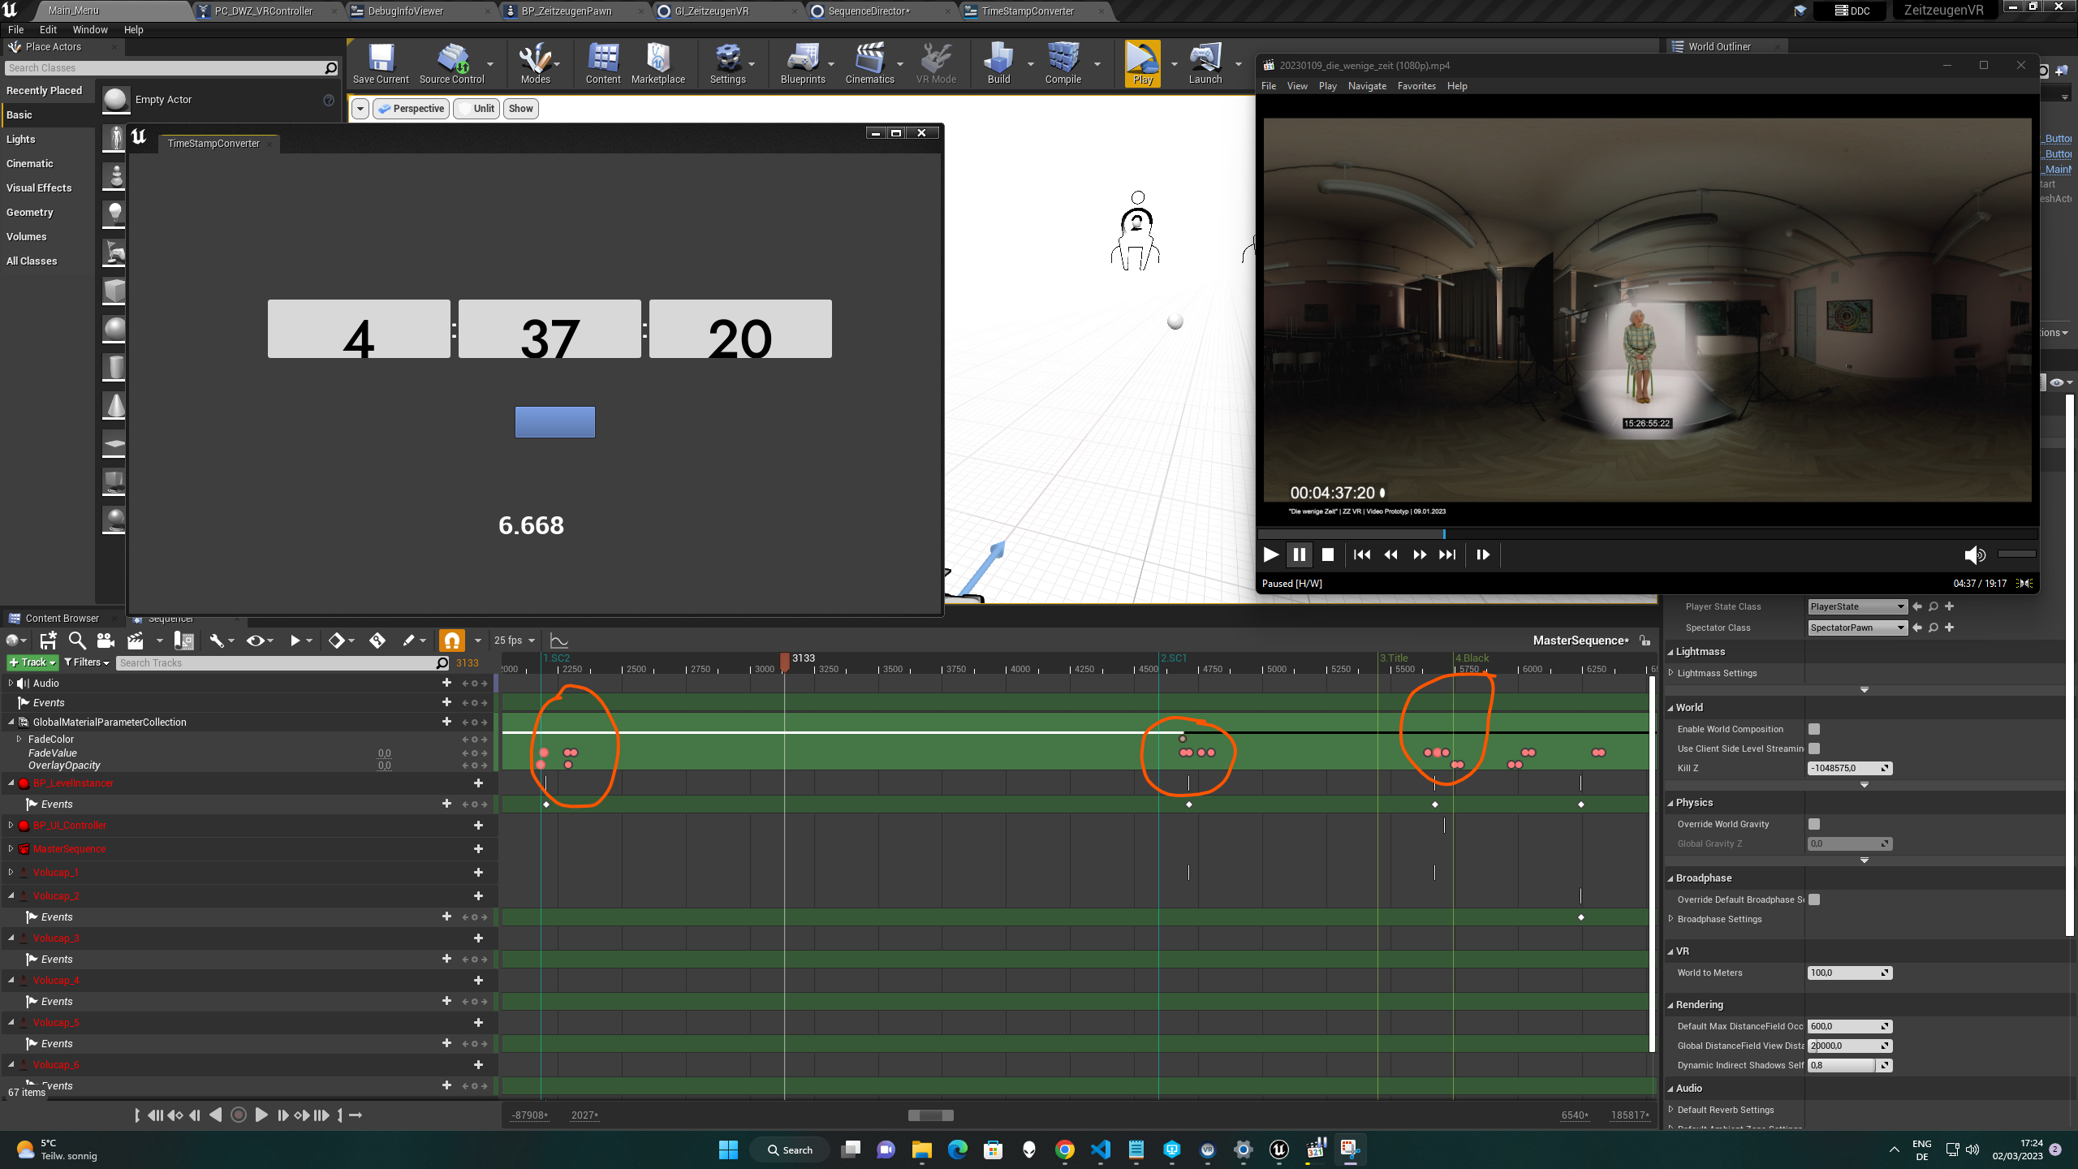Open the Navigate menu in media player
The height and width of the screenshot is (1169, 2078).
click(x=1367, y=86)
